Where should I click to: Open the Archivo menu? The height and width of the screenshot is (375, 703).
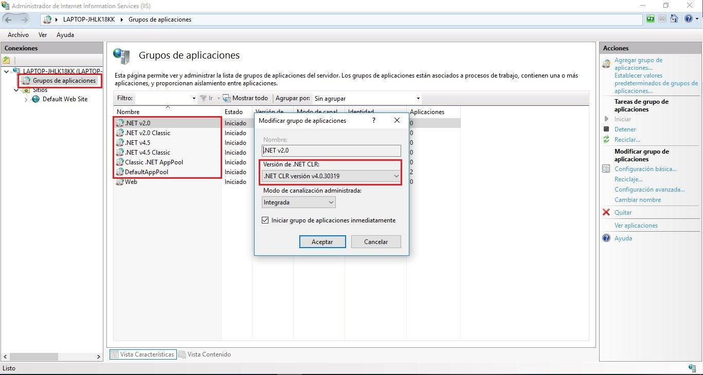18,35
